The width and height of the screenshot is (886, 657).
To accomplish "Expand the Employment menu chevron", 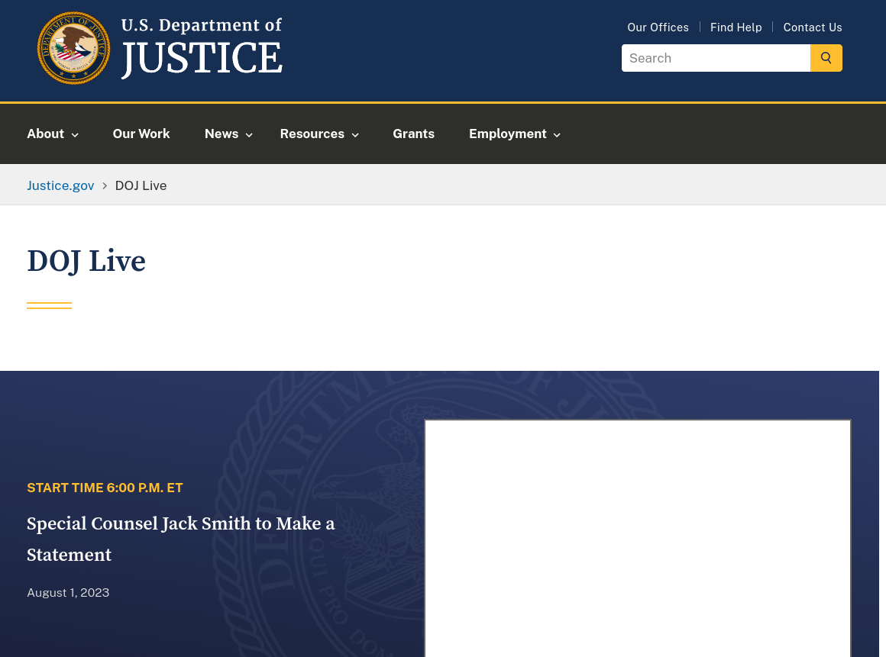I will tap(557, 135).
